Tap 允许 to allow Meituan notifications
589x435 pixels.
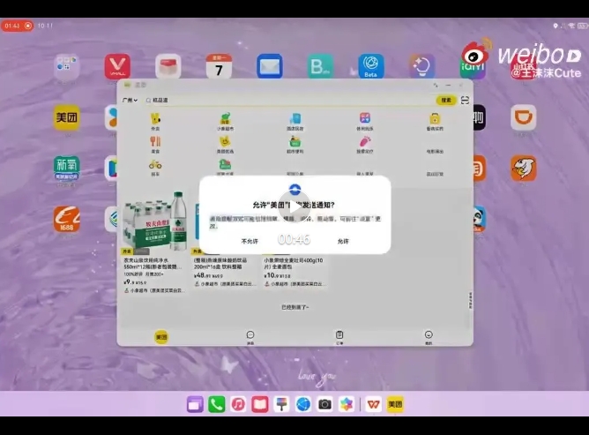coord(343,240)
